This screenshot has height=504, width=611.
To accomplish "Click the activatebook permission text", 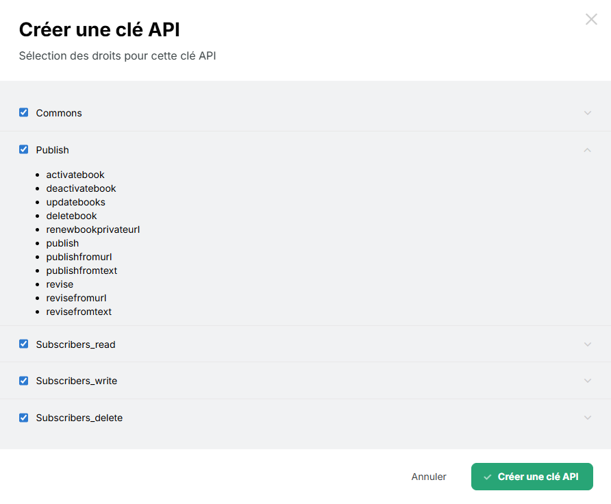I will [75, 175].
